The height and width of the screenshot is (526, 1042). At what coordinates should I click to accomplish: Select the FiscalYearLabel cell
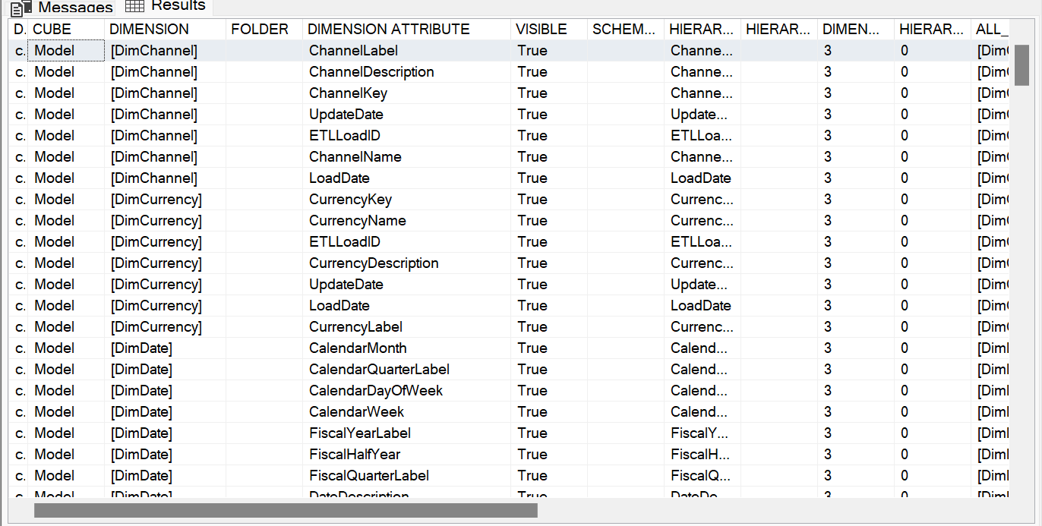[406, 433]
